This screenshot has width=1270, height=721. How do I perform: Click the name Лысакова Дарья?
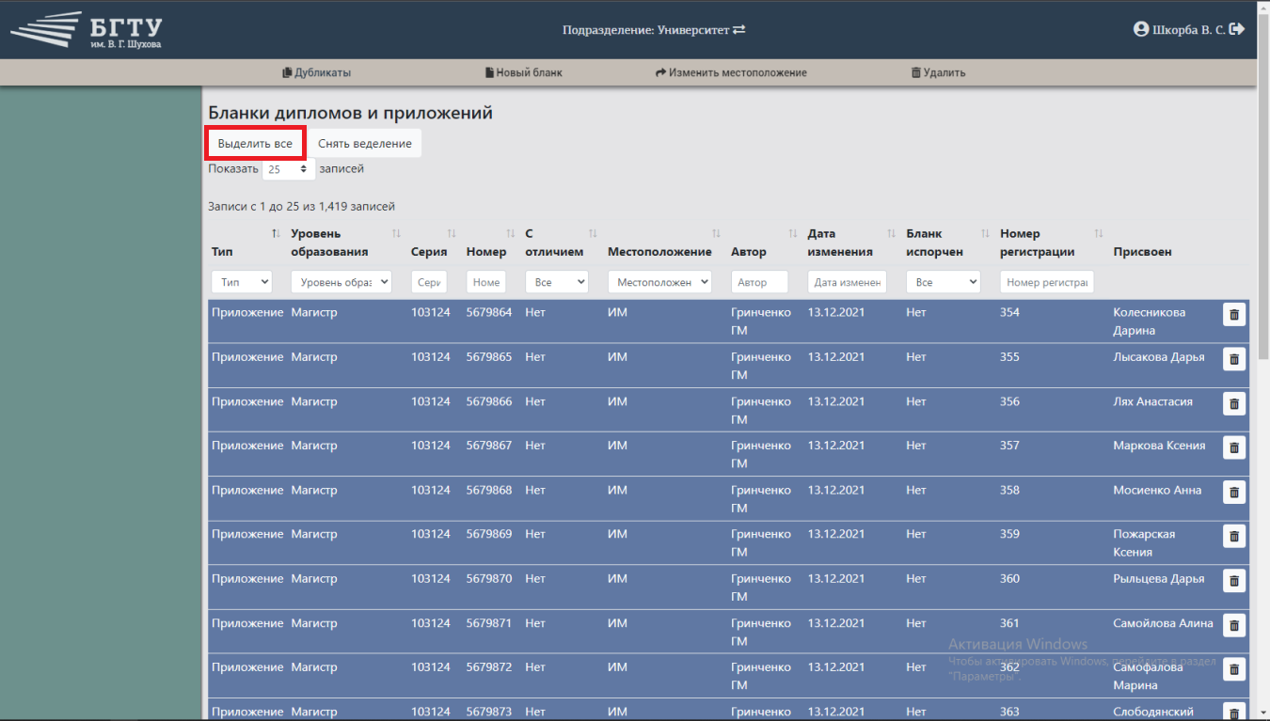[1159, 357]
